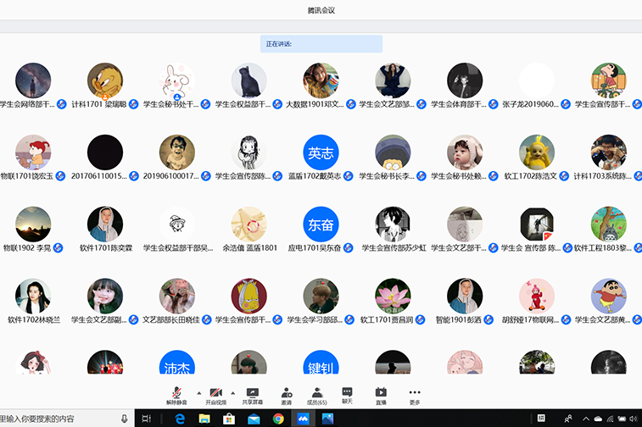The height and width of the screenshot is (427, 642).
Task: Click the 东奋 avatar of 应电1701吴东奋
Action: [x=321, y=225]
